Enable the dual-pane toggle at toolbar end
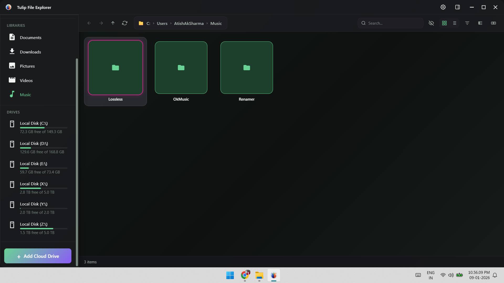The height and width of the screenshot is (283, 504). click(493, 23)
